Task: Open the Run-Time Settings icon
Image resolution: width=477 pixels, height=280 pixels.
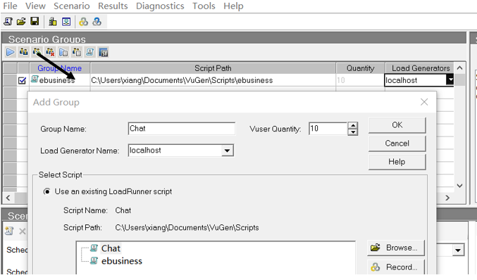Action: point(63,52)
